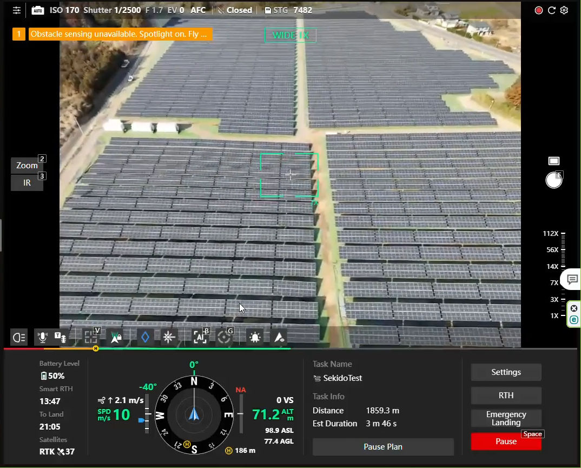The image size is (581, 468).
Task: Activate the laser rangefinder icon
Action: [x=169, y=337]
